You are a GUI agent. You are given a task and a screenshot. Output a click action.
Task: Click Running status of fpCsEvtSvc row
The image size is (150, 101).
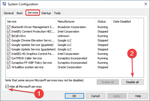point(103,36)
